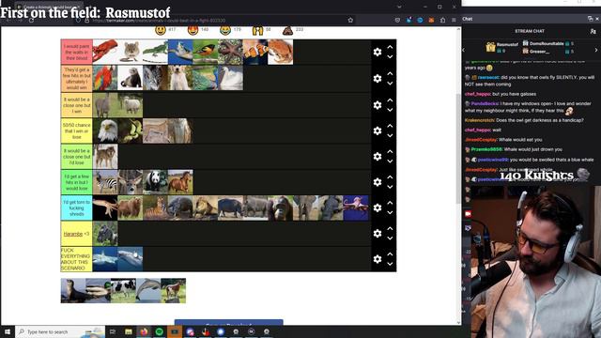Click the laughing emoji reaction

[225, 30]
